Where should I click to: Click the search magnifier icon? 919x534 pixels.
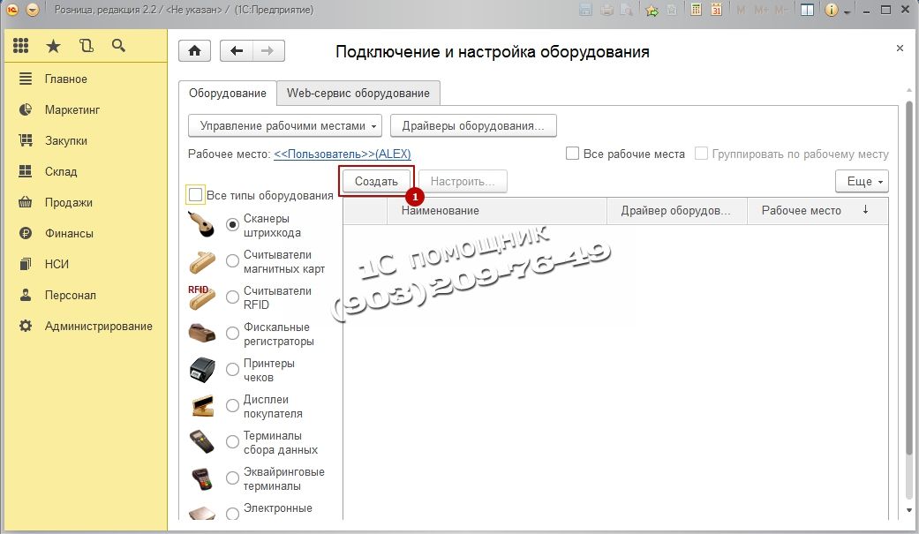pyautogui.click(x=118, y=46)
